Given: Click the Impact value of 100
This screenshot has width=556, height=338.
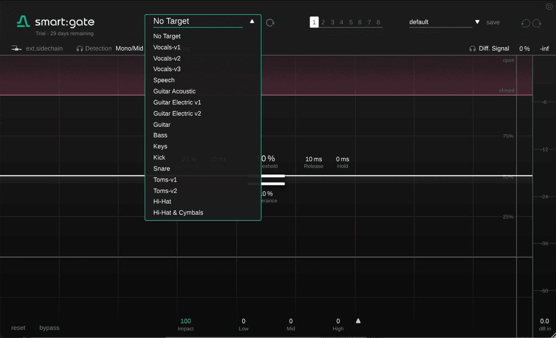Looking at the screenshot, I should pyautogui.click(x=186, y=321).
